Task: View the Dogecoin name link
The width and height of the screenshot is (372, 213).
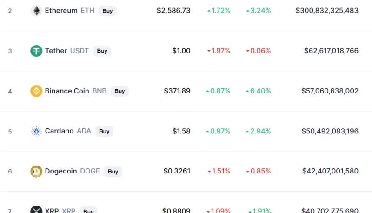Action: [61, 171]
